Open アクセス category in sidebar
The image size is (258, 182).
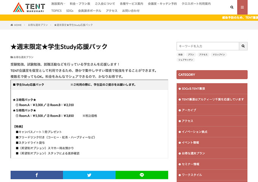point(212,121)
